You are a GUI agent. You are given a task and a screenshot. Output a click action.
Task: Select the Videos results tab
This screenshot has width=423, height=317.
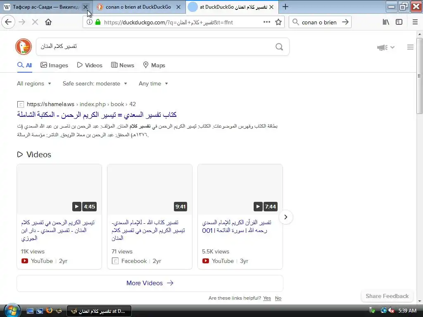[90, 65]
